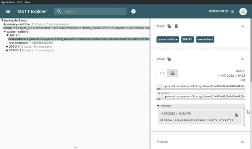Copy the history entry message
Image resolution: width=252 pixels, height=149 pixels.
pyautogui.click(x=236, y=115)
